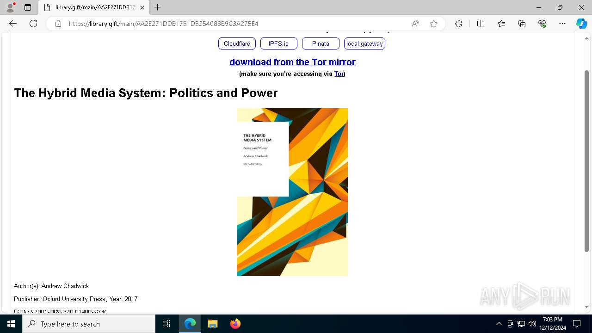Download via Cloudflare gateway
This screenshot has height=333, width=592.
click(237, 43)
